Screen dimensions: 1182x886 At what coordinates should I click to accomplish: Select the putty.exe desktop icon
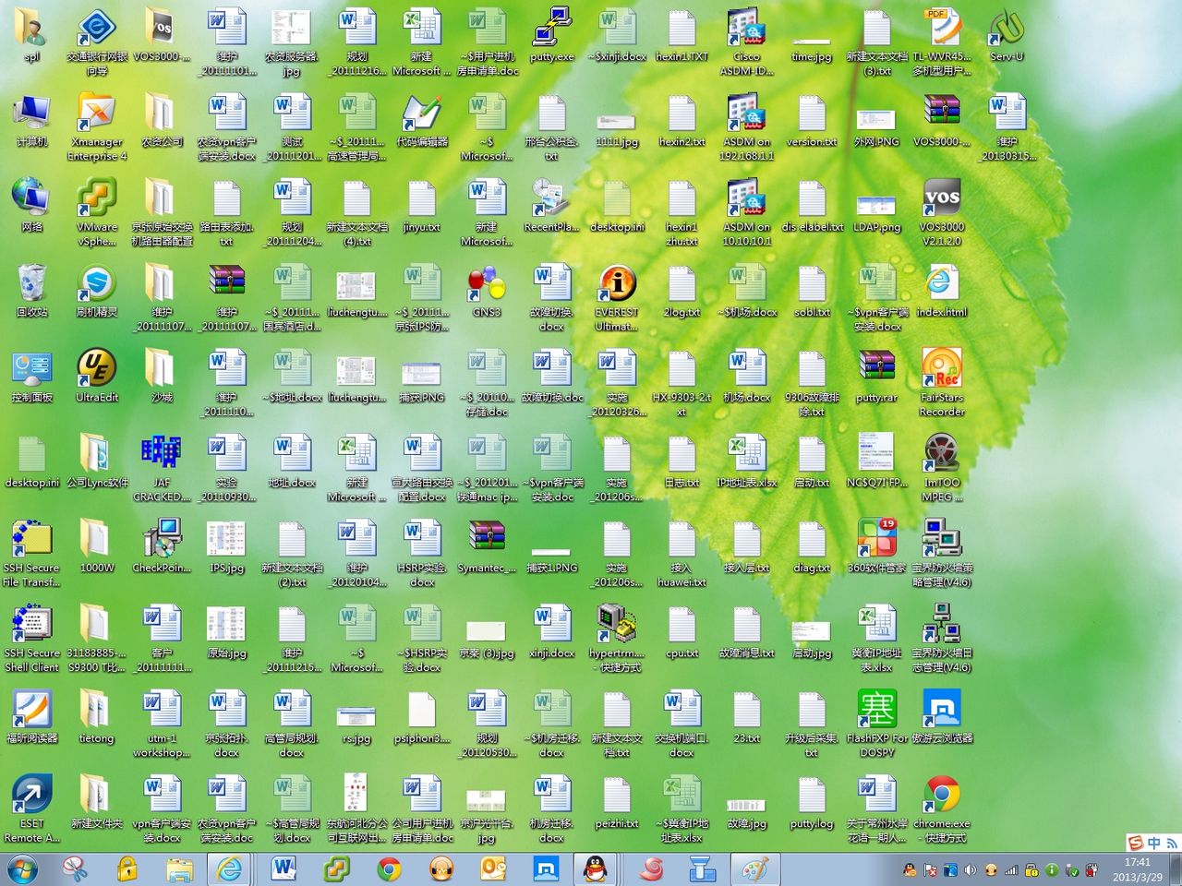tap(552, 36)
